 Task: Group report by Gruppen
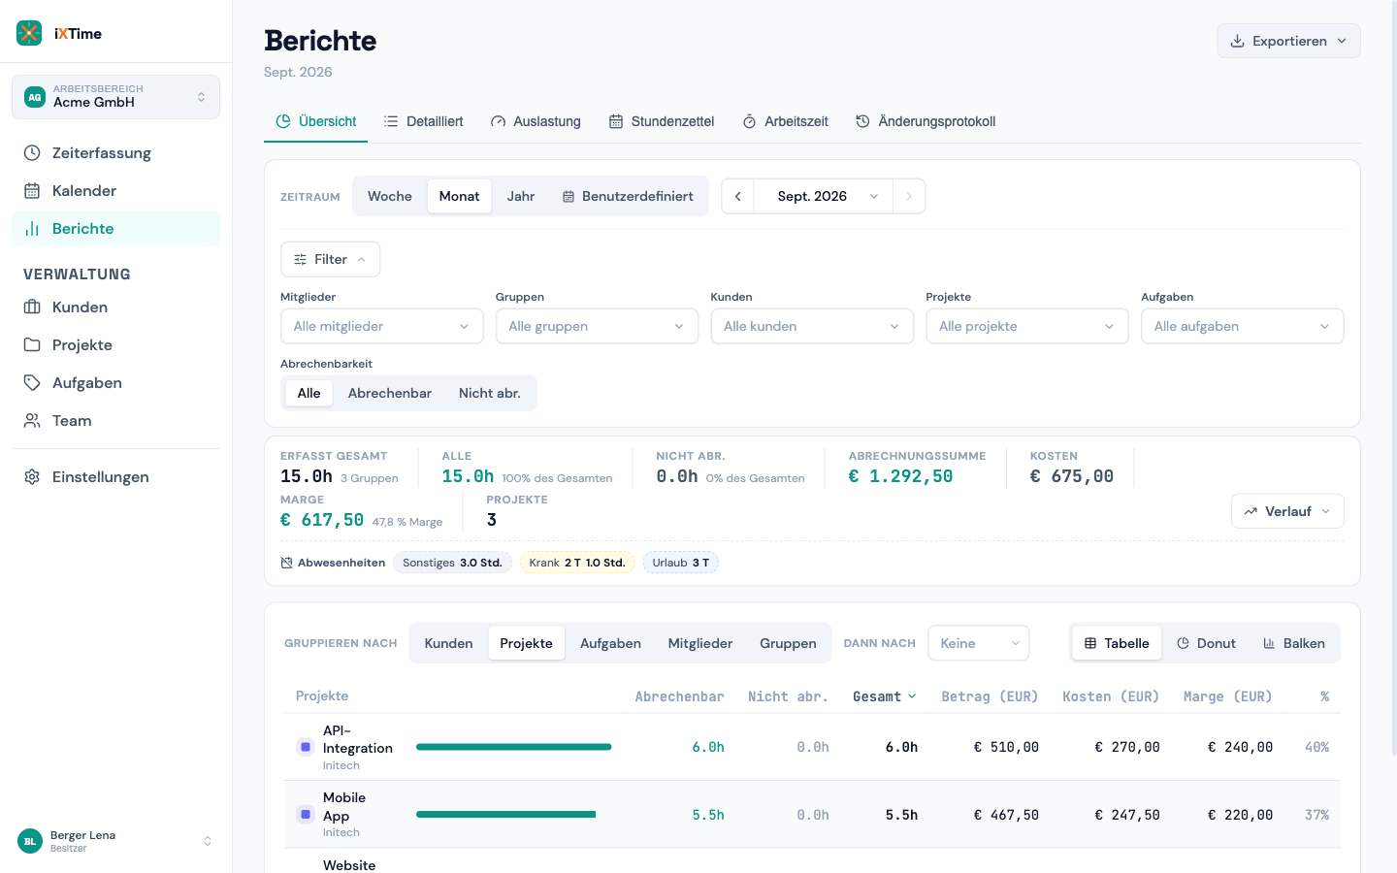tap(788, 643)
